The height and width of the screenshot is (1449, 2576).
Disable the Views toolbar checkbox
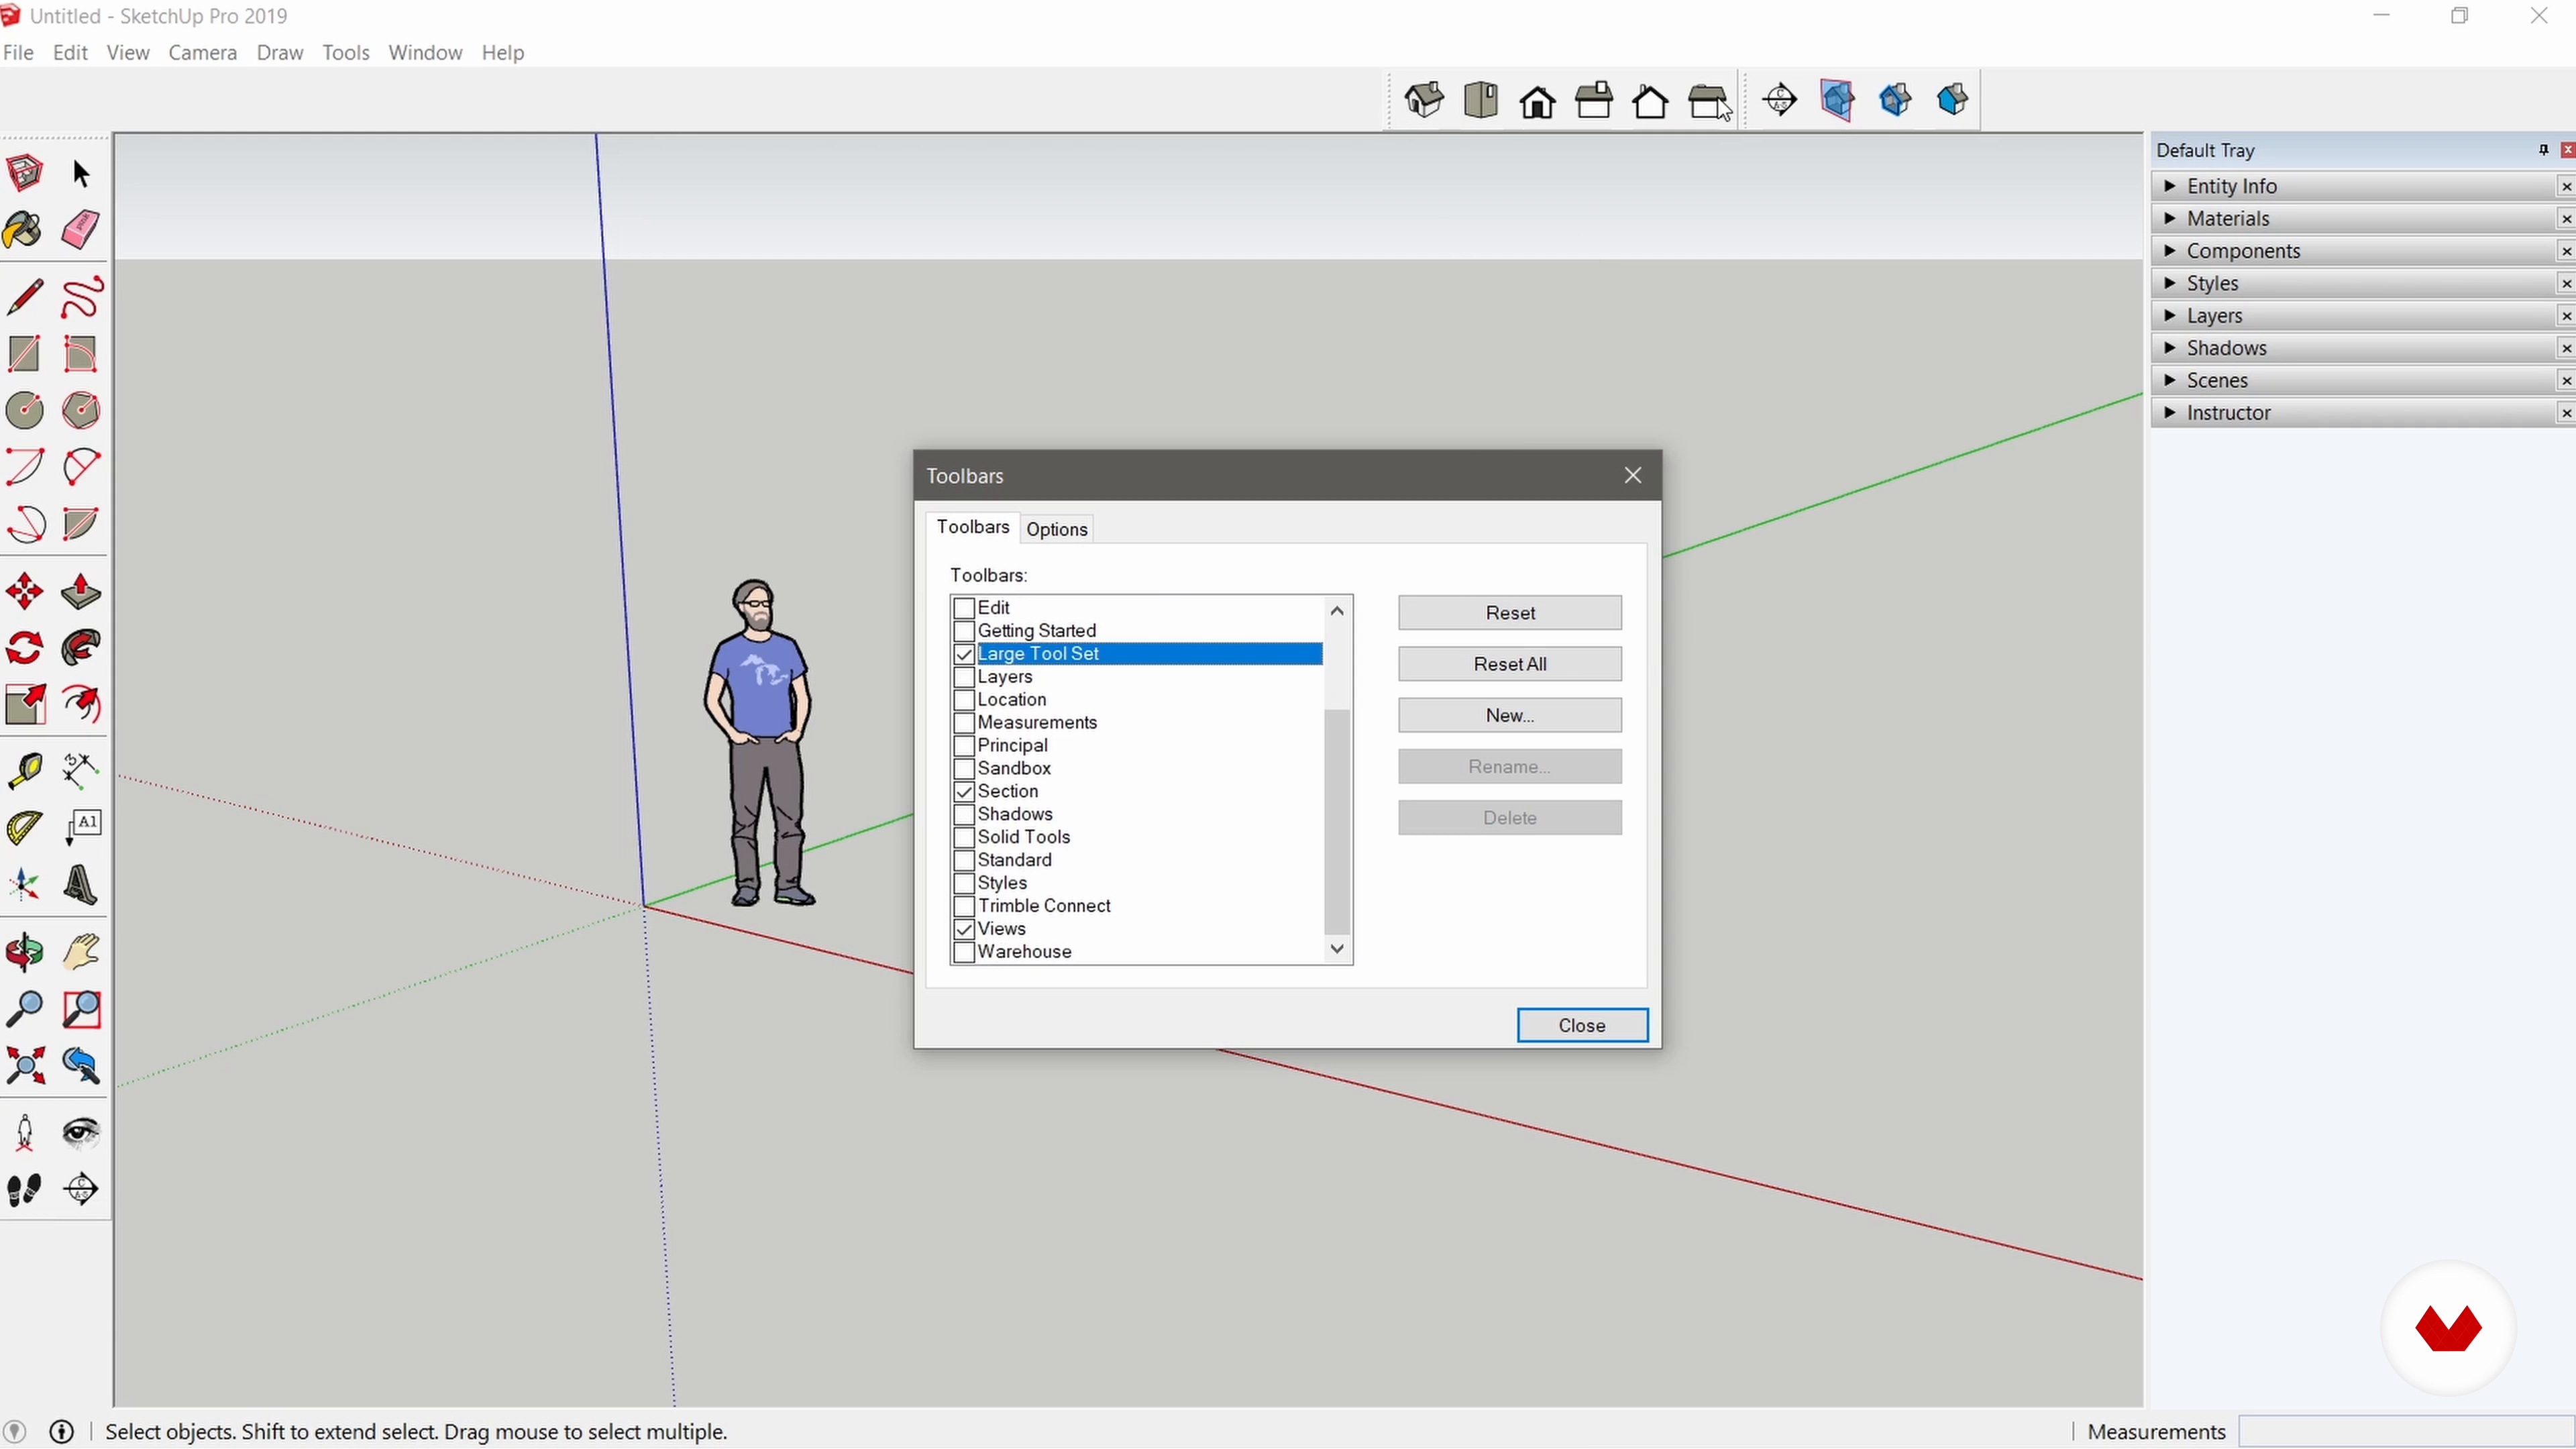point(964,930)
